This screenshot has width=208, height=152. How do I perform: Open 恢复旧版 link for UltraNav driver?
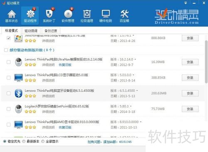65,65
